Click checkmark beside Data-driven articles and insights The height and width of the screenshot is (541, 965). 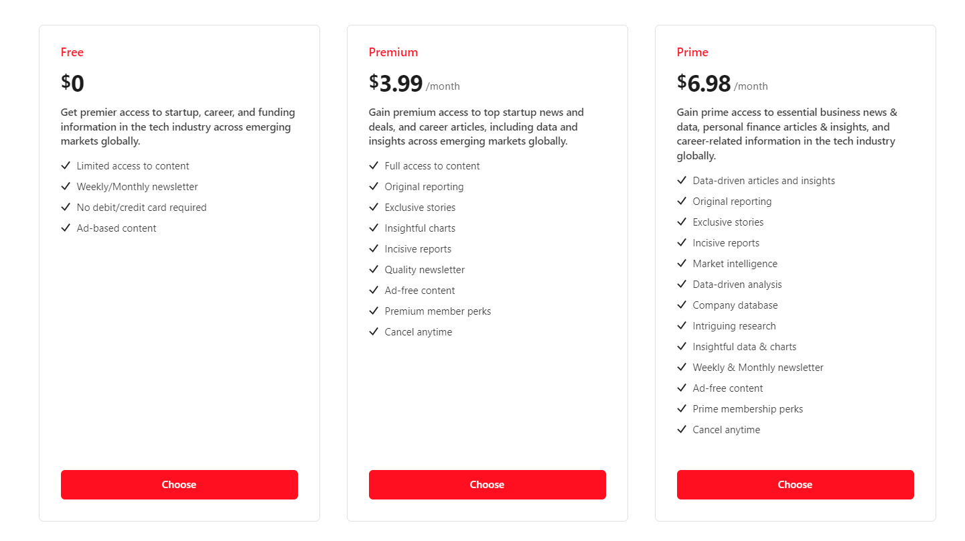(x=682, y=180)
